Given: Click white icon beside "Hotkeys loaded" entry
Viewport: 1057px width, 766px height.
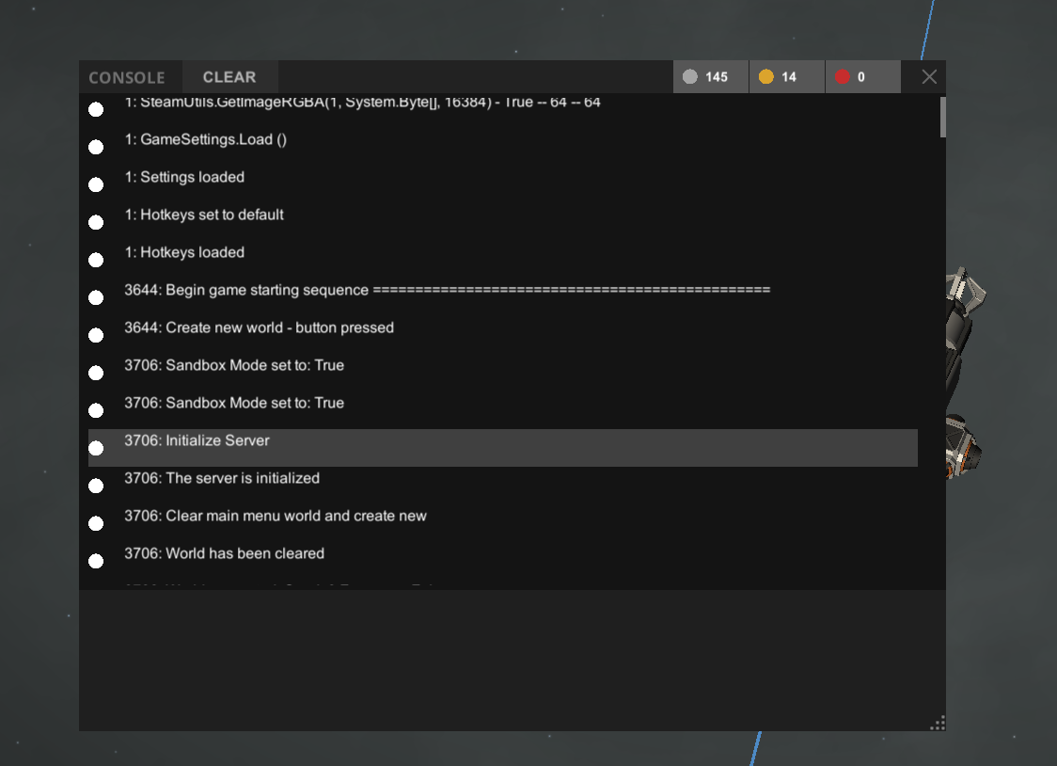Looking at the screenshot, I should pos(96,261).
